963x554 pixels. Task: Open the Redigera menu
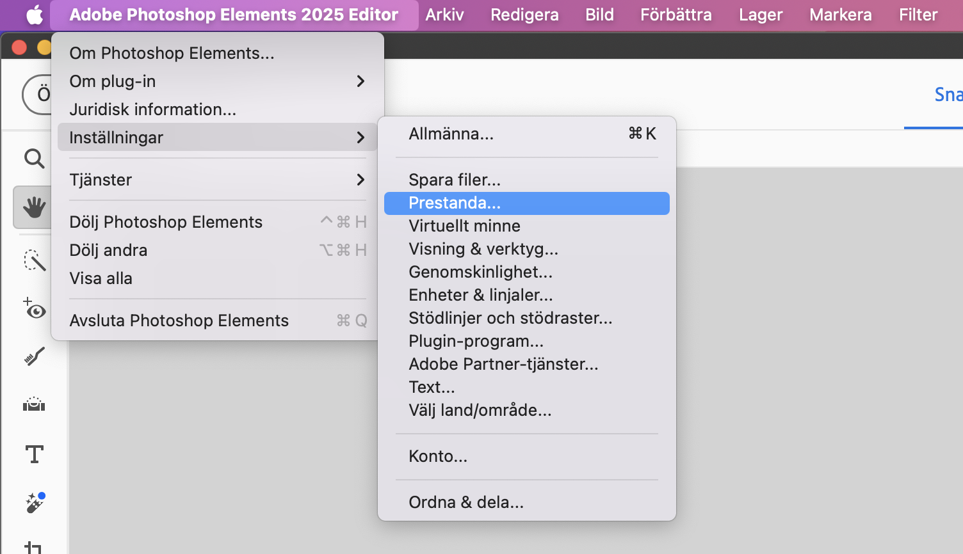[524, 15]
